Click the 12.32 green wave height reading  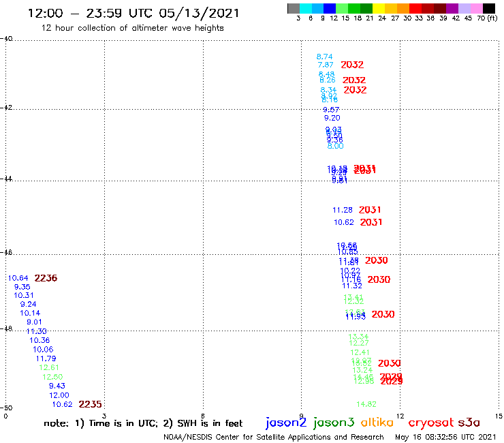[353, 301]
